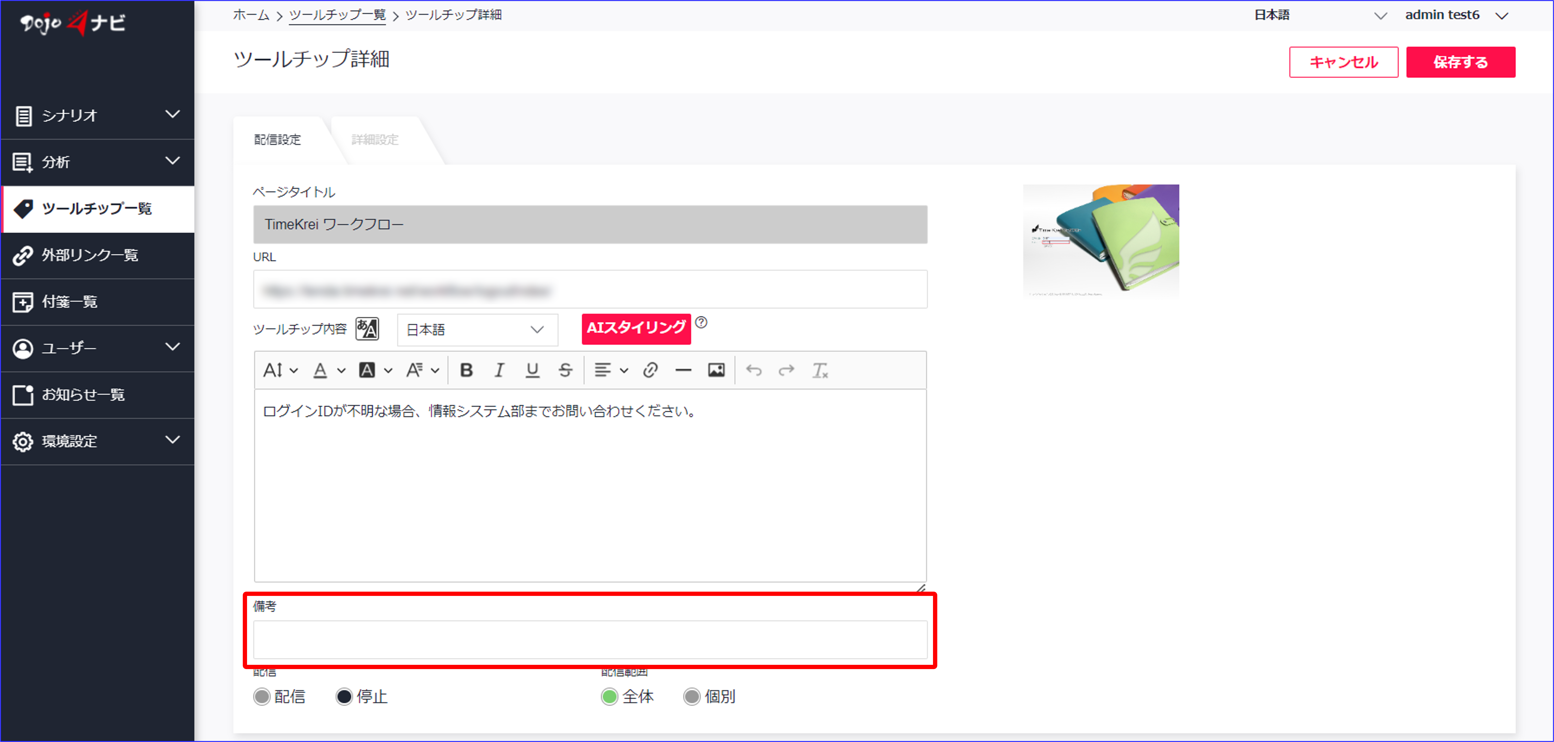Open the font family dropdown in toolbar
1554x742 pixels.
coord(423,370)
